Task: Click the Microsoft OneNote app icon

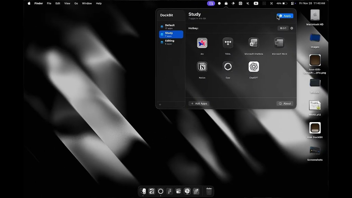Action: click(x=254, y=43)
